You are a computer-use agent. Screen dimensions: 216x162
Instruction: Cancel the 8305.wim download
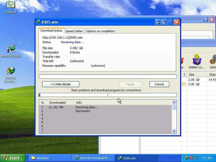[x=159, y=84]
